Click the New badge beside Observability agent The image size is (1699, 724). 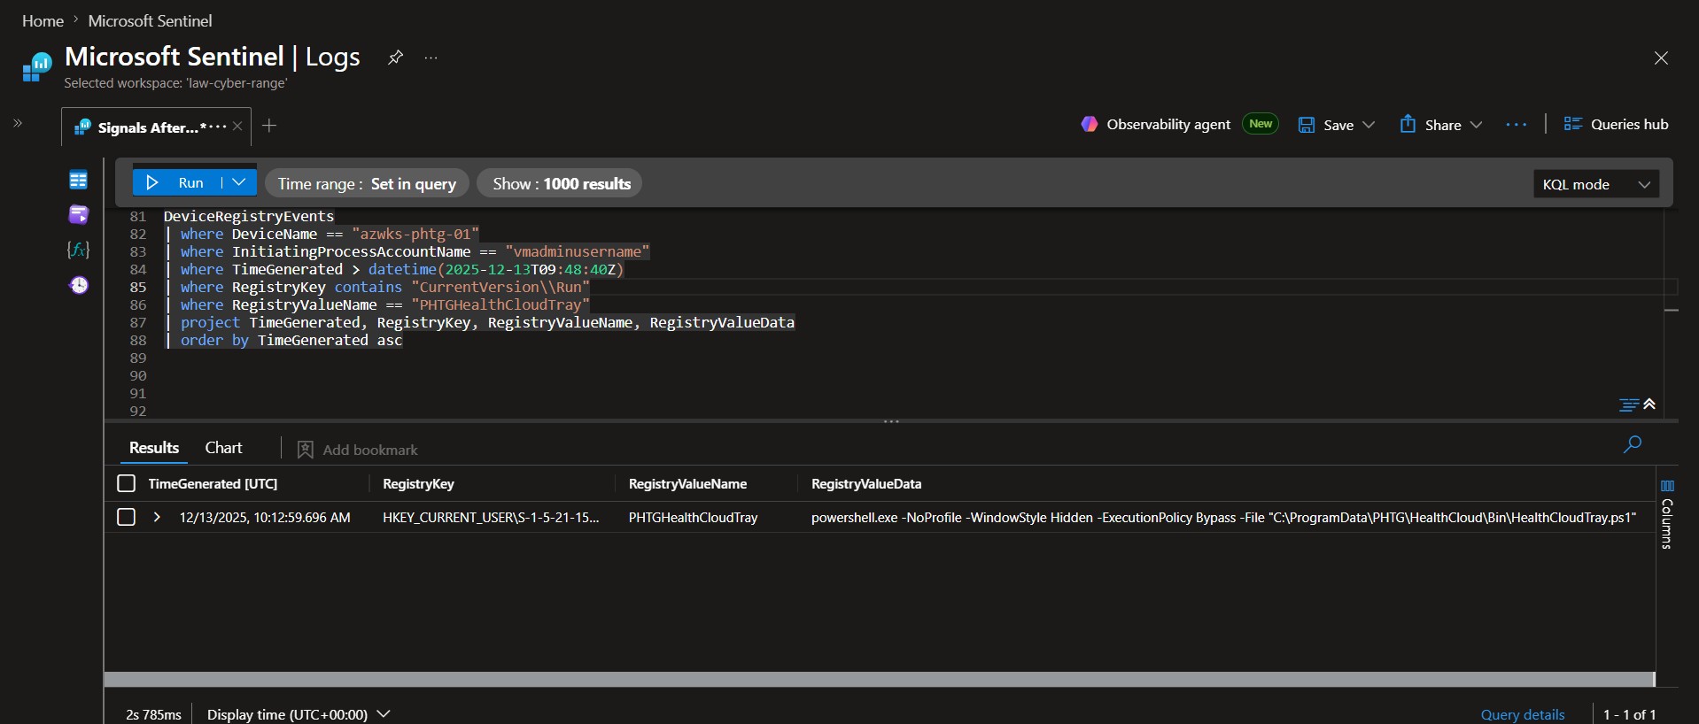point(1261,124)
